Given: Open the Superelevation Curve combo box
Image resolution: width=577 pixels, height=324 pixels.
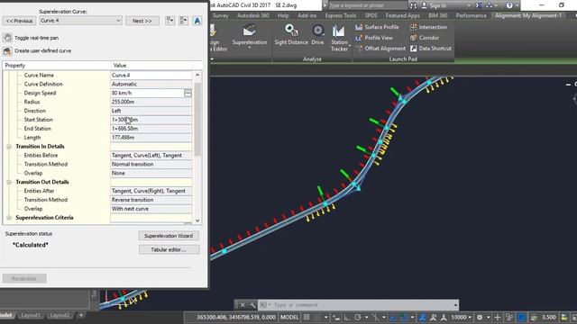Looking at the screenshot, I should (80, 21).
